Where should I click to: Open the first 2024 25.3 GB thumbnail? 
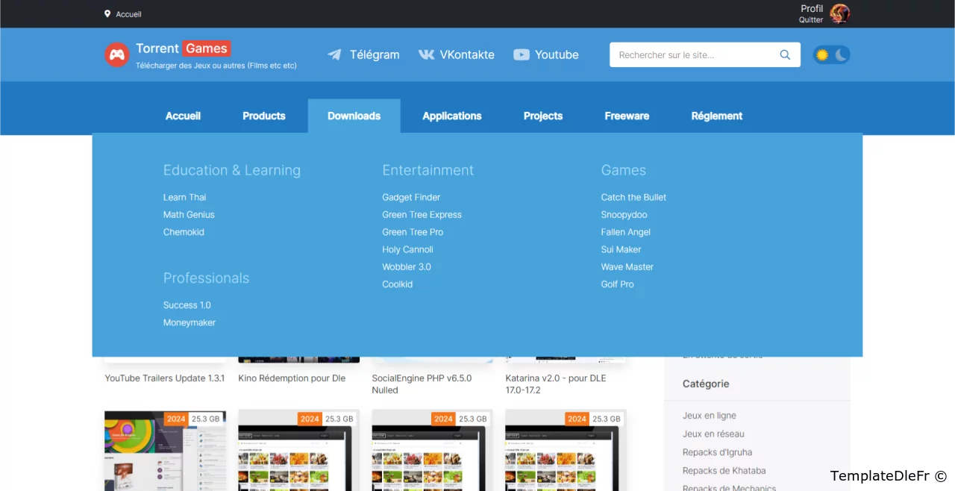point(165,451)
